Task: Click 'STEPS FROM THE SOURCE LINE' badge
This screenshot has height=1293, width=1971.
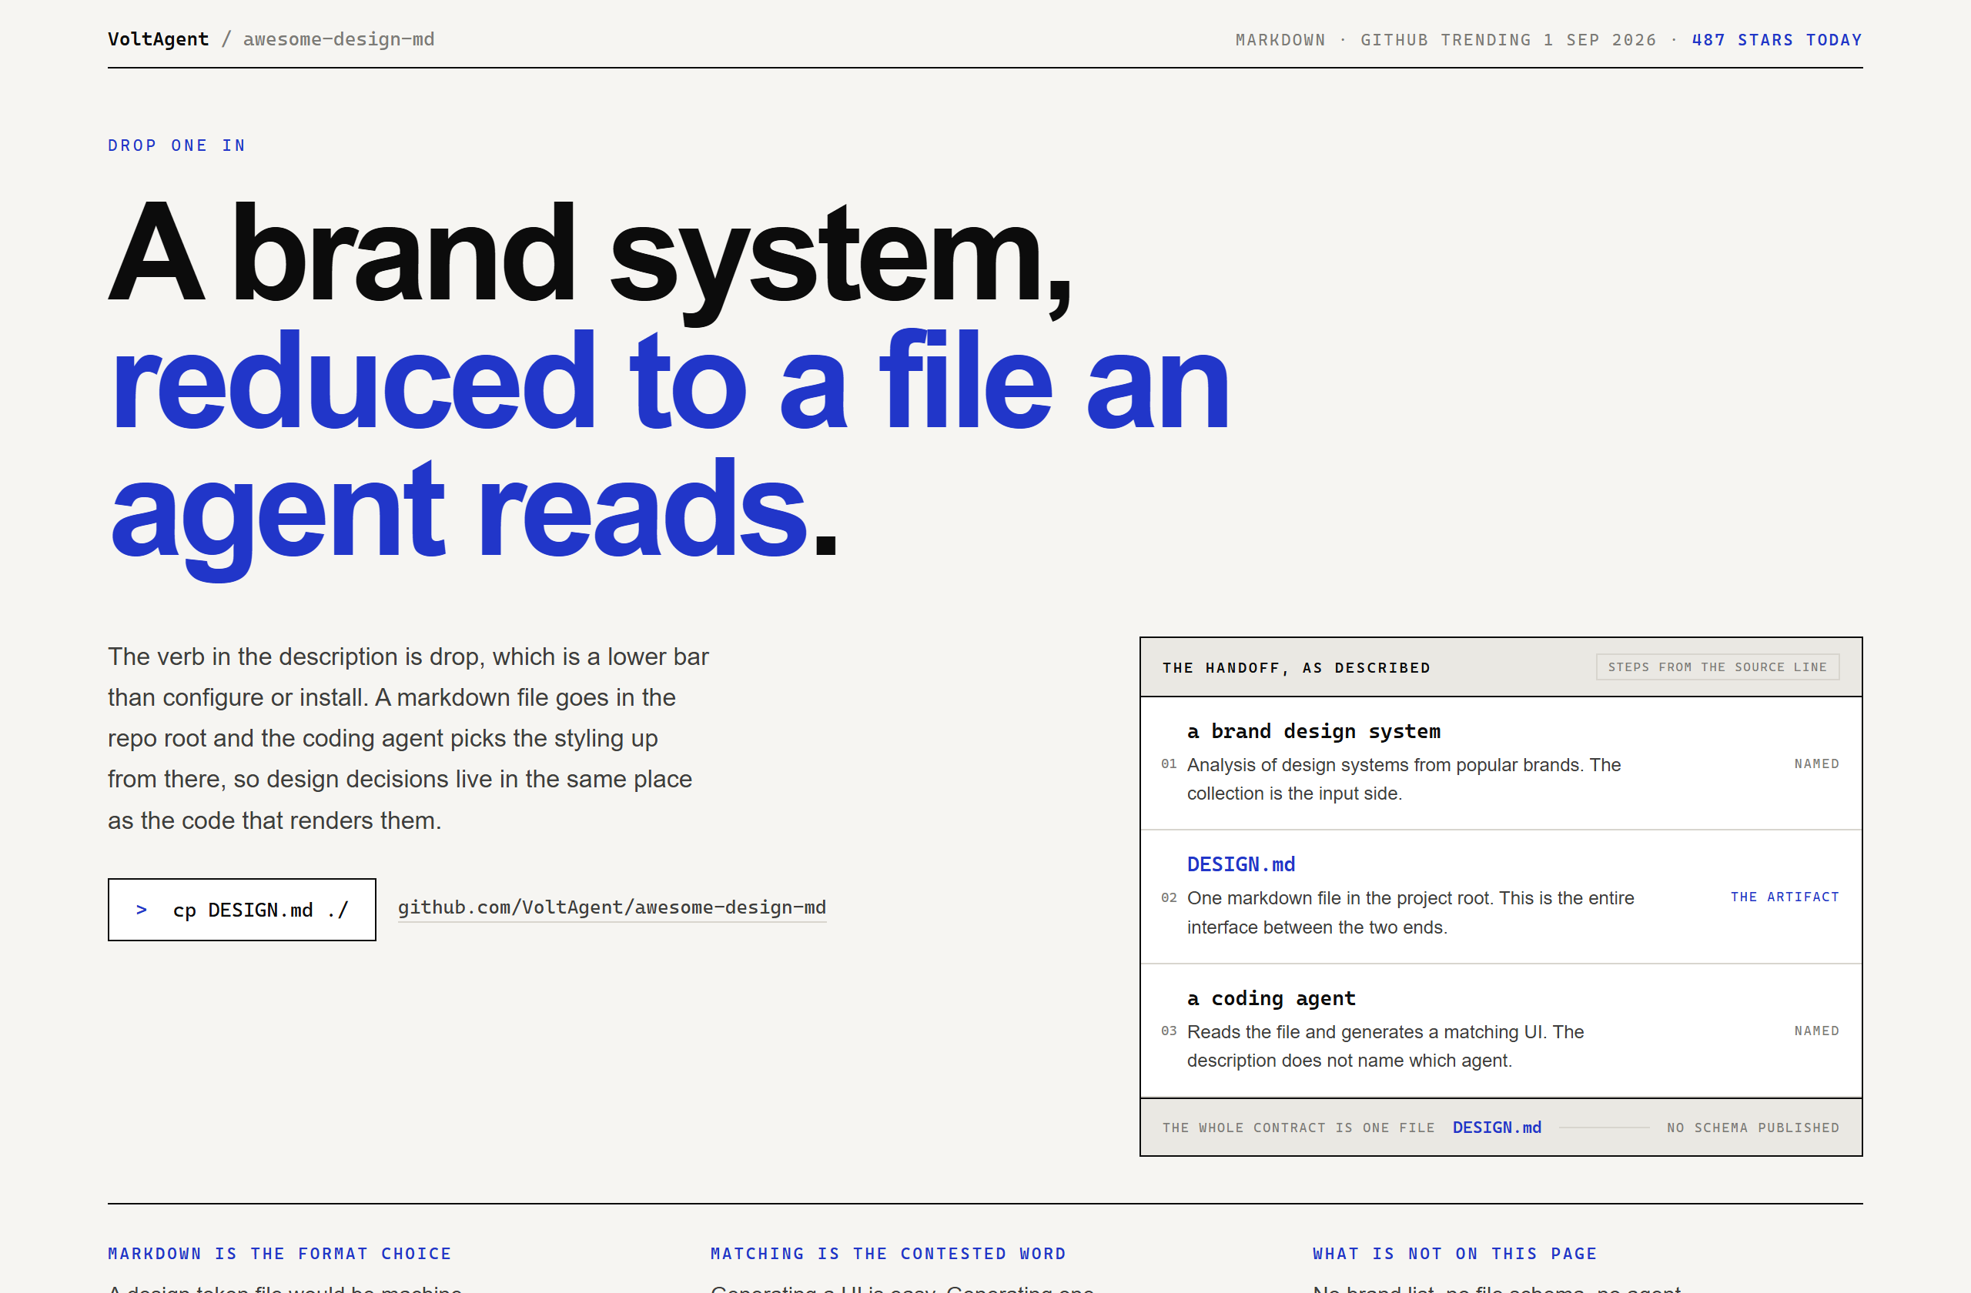Action: pyautogui.click(x=1718, y=667)
